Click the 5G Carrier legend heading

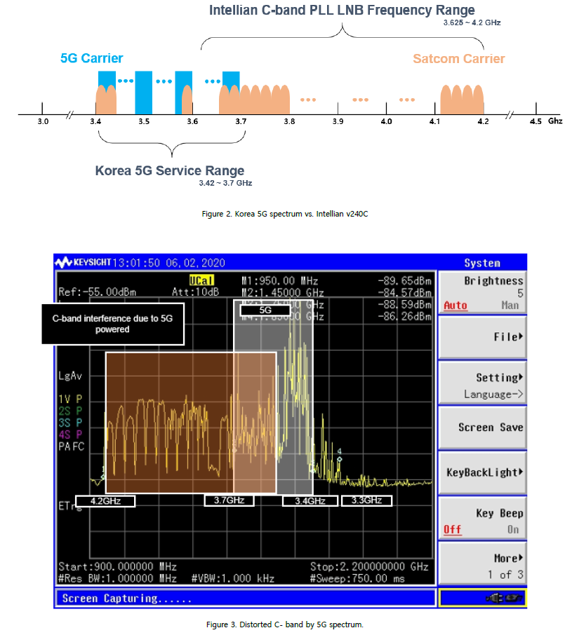[x=92, y=58]
